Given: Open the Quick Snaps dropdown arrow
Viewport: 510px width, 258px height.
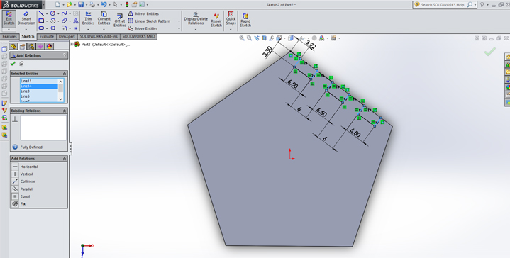Looking at the screenshot, I should [x=231, y=30].
